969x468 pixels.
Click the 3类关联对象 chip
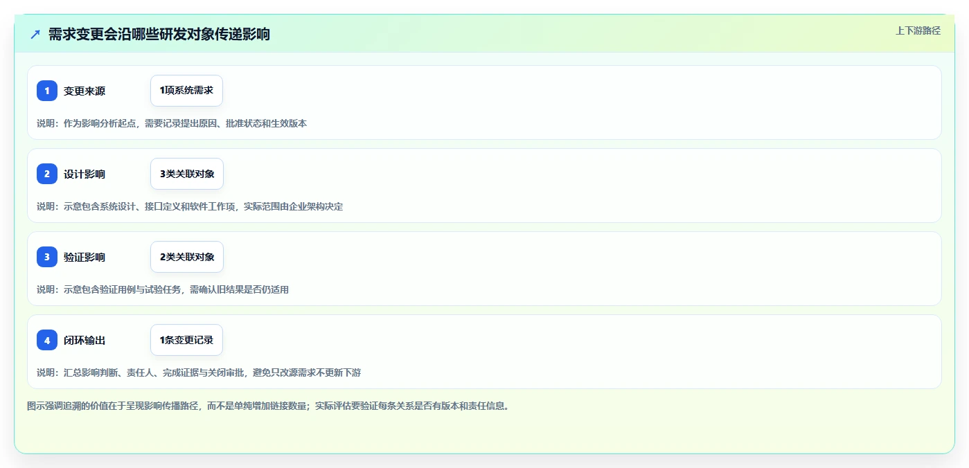click(187, 174)
